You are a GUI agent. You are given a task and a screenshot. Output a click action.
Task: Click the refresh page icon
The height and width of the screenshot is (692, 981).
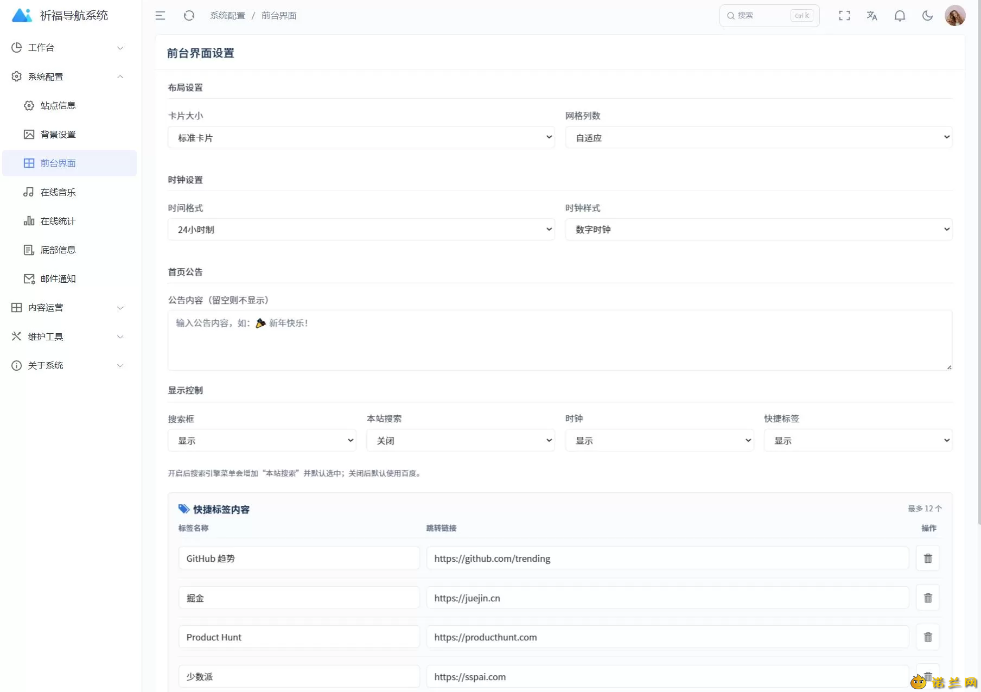(189, 16)
